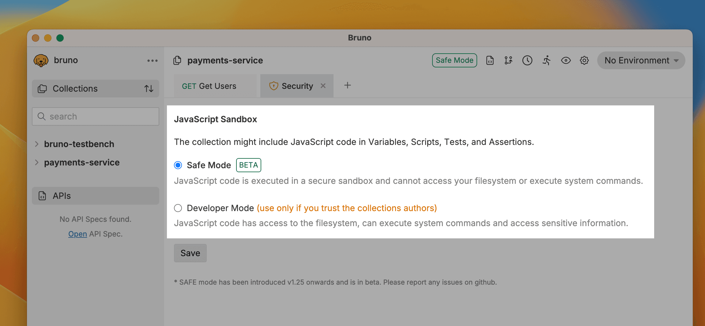Viewport: 705px width, 326px height.
Task: Click the eye variables icon
Action: [566, 60]
